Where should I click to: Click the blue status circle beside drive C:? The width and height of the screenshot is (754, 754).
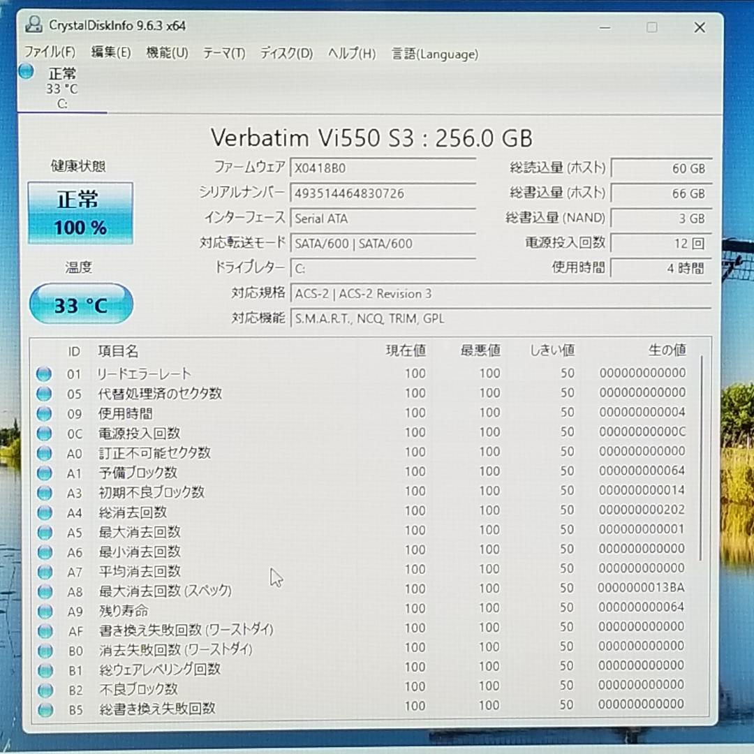[27, 72]
